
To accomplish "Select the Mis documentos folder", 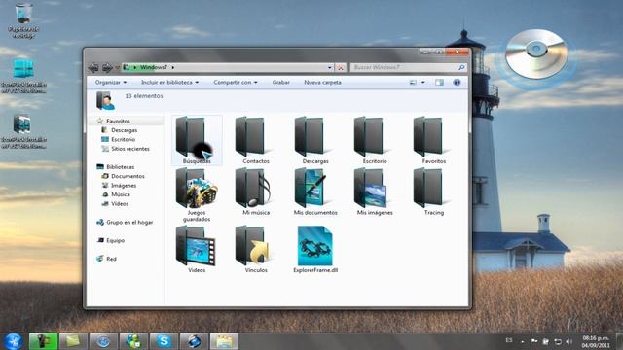I will pyautogui.click(x=315, y=192).
